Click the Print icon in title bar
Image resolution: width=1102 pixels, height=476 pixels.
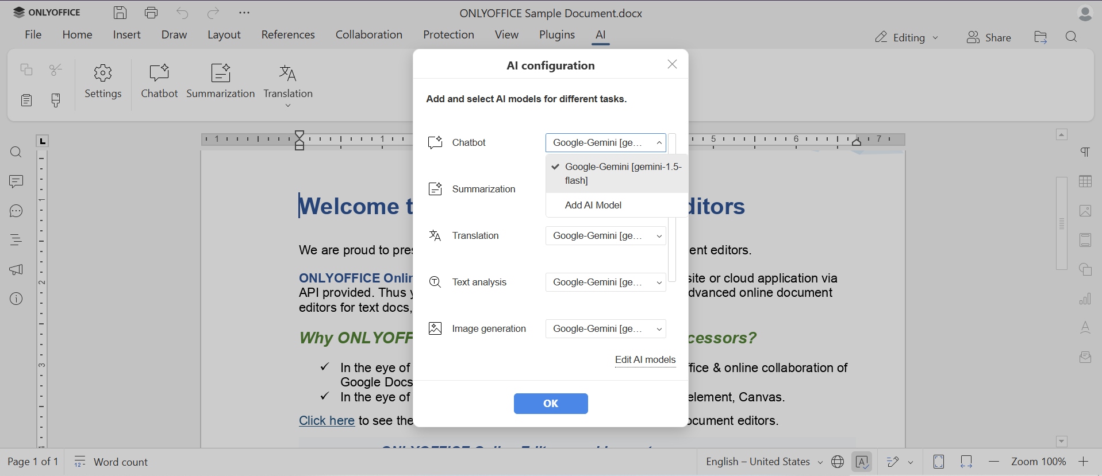coord(151,13)
